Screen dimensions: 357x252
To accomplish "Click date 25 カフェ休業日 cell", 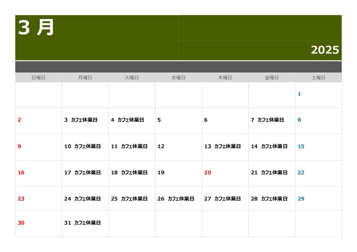I will (132, 199).
